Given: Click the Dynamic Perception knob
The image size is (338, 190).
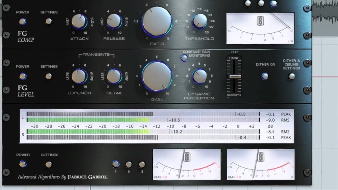Looking at the screenshot, I should [200, 76].
